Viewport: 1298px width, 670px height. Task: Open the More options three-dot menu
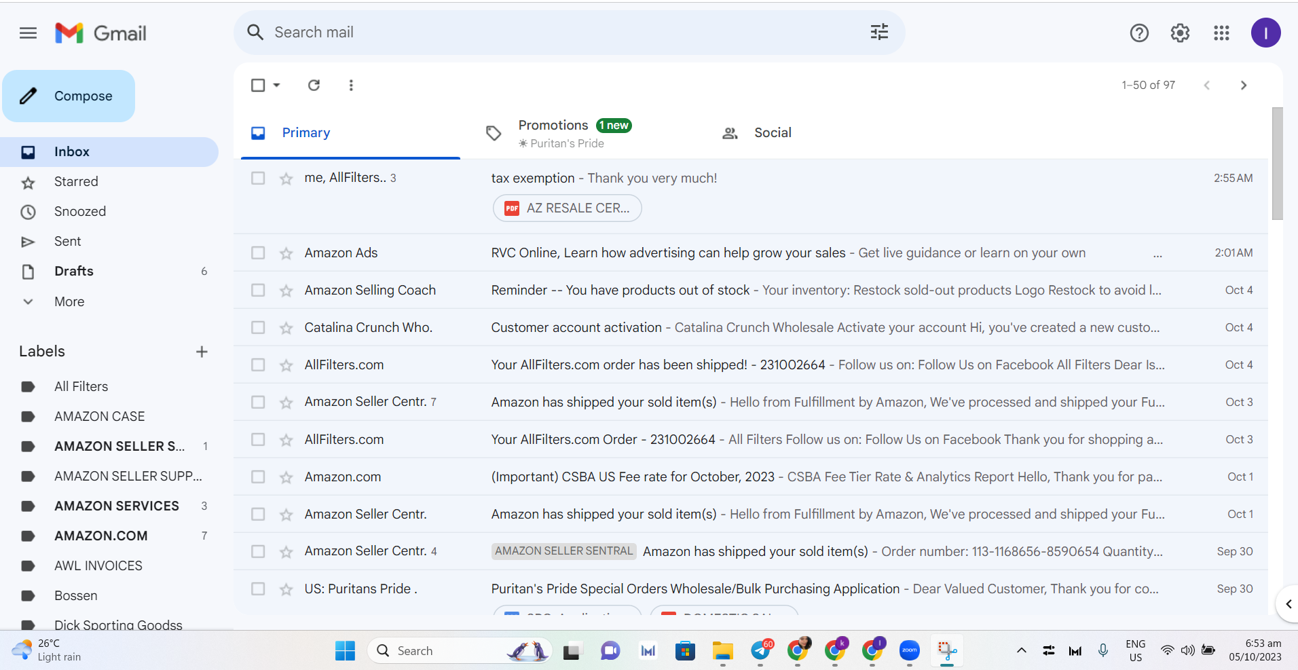(x=351, y=85)
